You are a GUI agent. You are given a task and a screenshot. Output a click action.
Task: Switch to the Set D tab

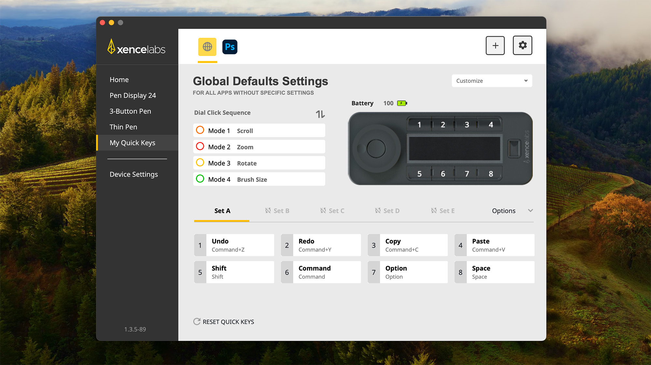point(387,211)
